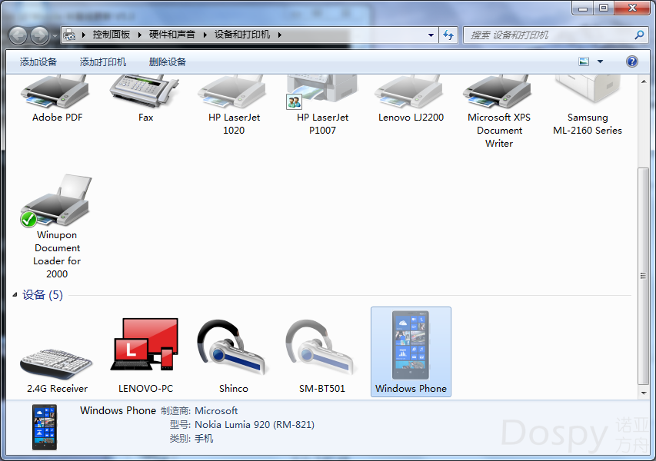Select the LENOVO-PC device icon
Screen dimensions: 656x461
[x=145, y=346]
